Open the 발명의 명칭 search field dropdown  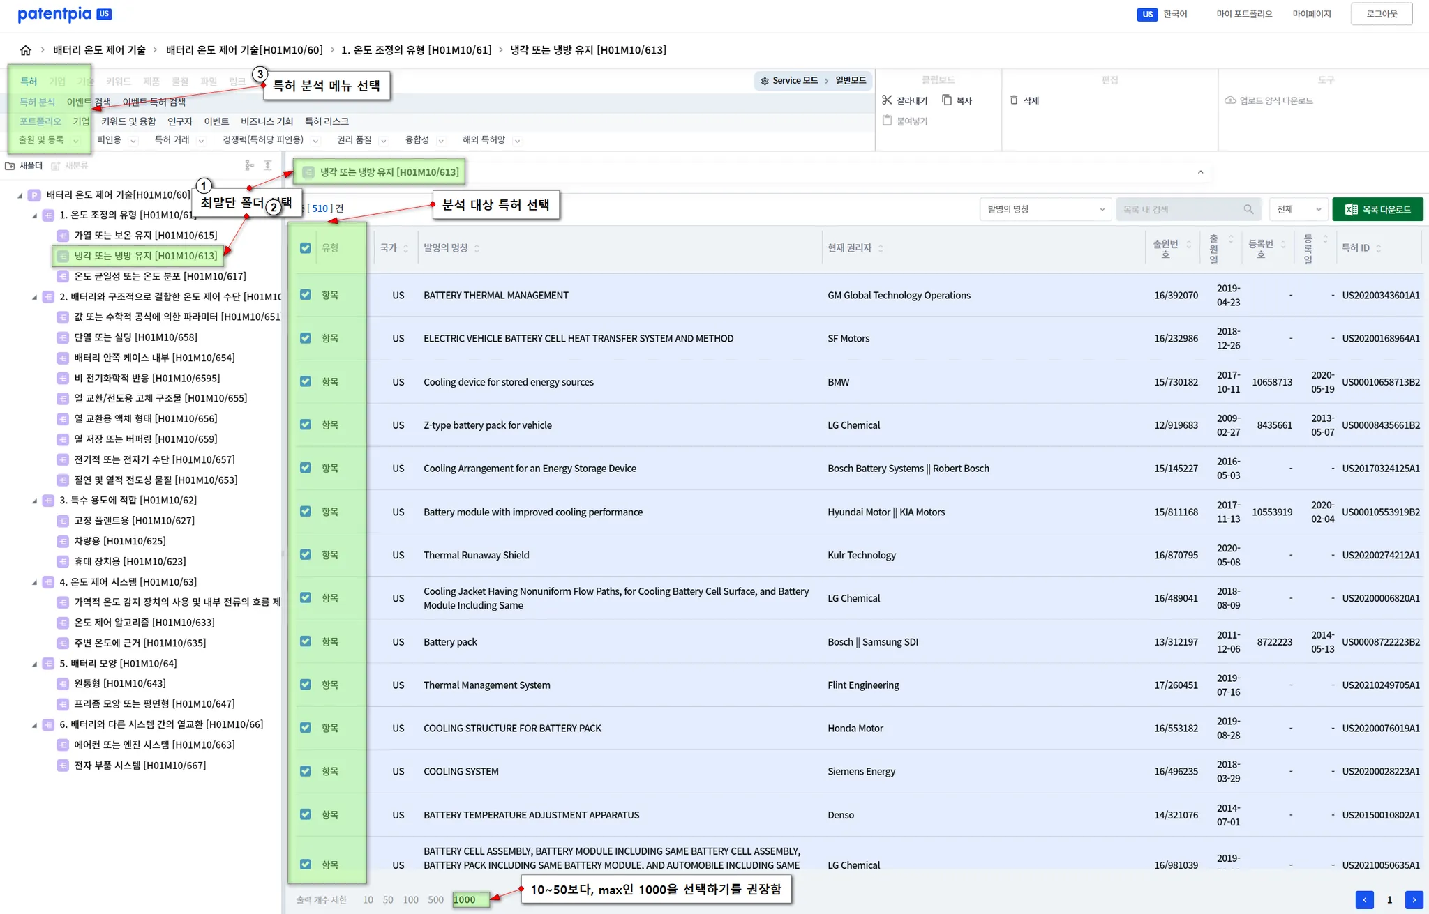click(1045, 209)
